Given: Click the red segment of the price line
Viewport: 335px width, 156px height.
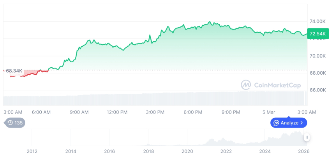Looking at the screenshot, I should tap(27, 75).
